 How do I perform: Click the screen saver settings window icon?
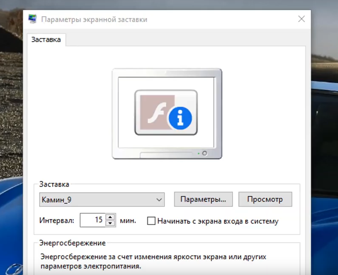[x=32, y=19]
